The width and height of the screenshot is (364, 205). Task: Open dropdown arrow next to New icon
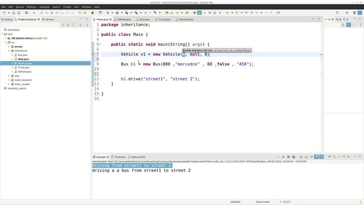(9, 13)
